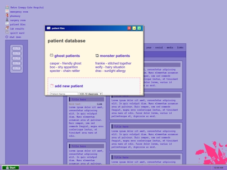Click the 'your' nav link in background page
Viewport: 227px width, 170px height.
[149, 47]
